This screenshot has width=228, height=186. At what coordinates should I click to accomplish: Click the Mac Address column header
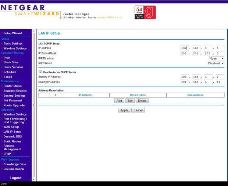(x=195, y=95)
